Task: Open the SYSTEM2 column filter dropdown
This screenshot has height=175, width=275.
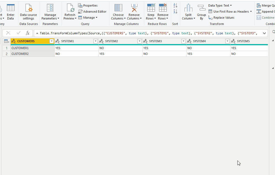Action: tap(140, 41)
